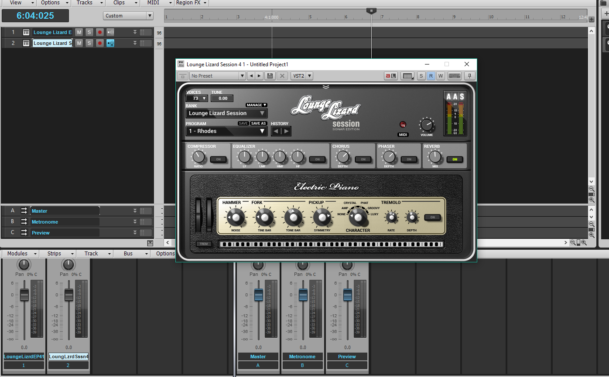The width and height of the screenshot is (609, 377).
Task: Toggle automation Write in plugin toolbar
Action: 440,76
